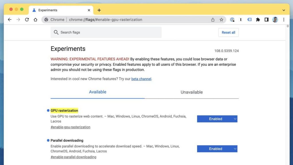Screen dimensions: 293x165
Task: Click the version number 108.0.5359.124
Action: click(x=227, y=51)
